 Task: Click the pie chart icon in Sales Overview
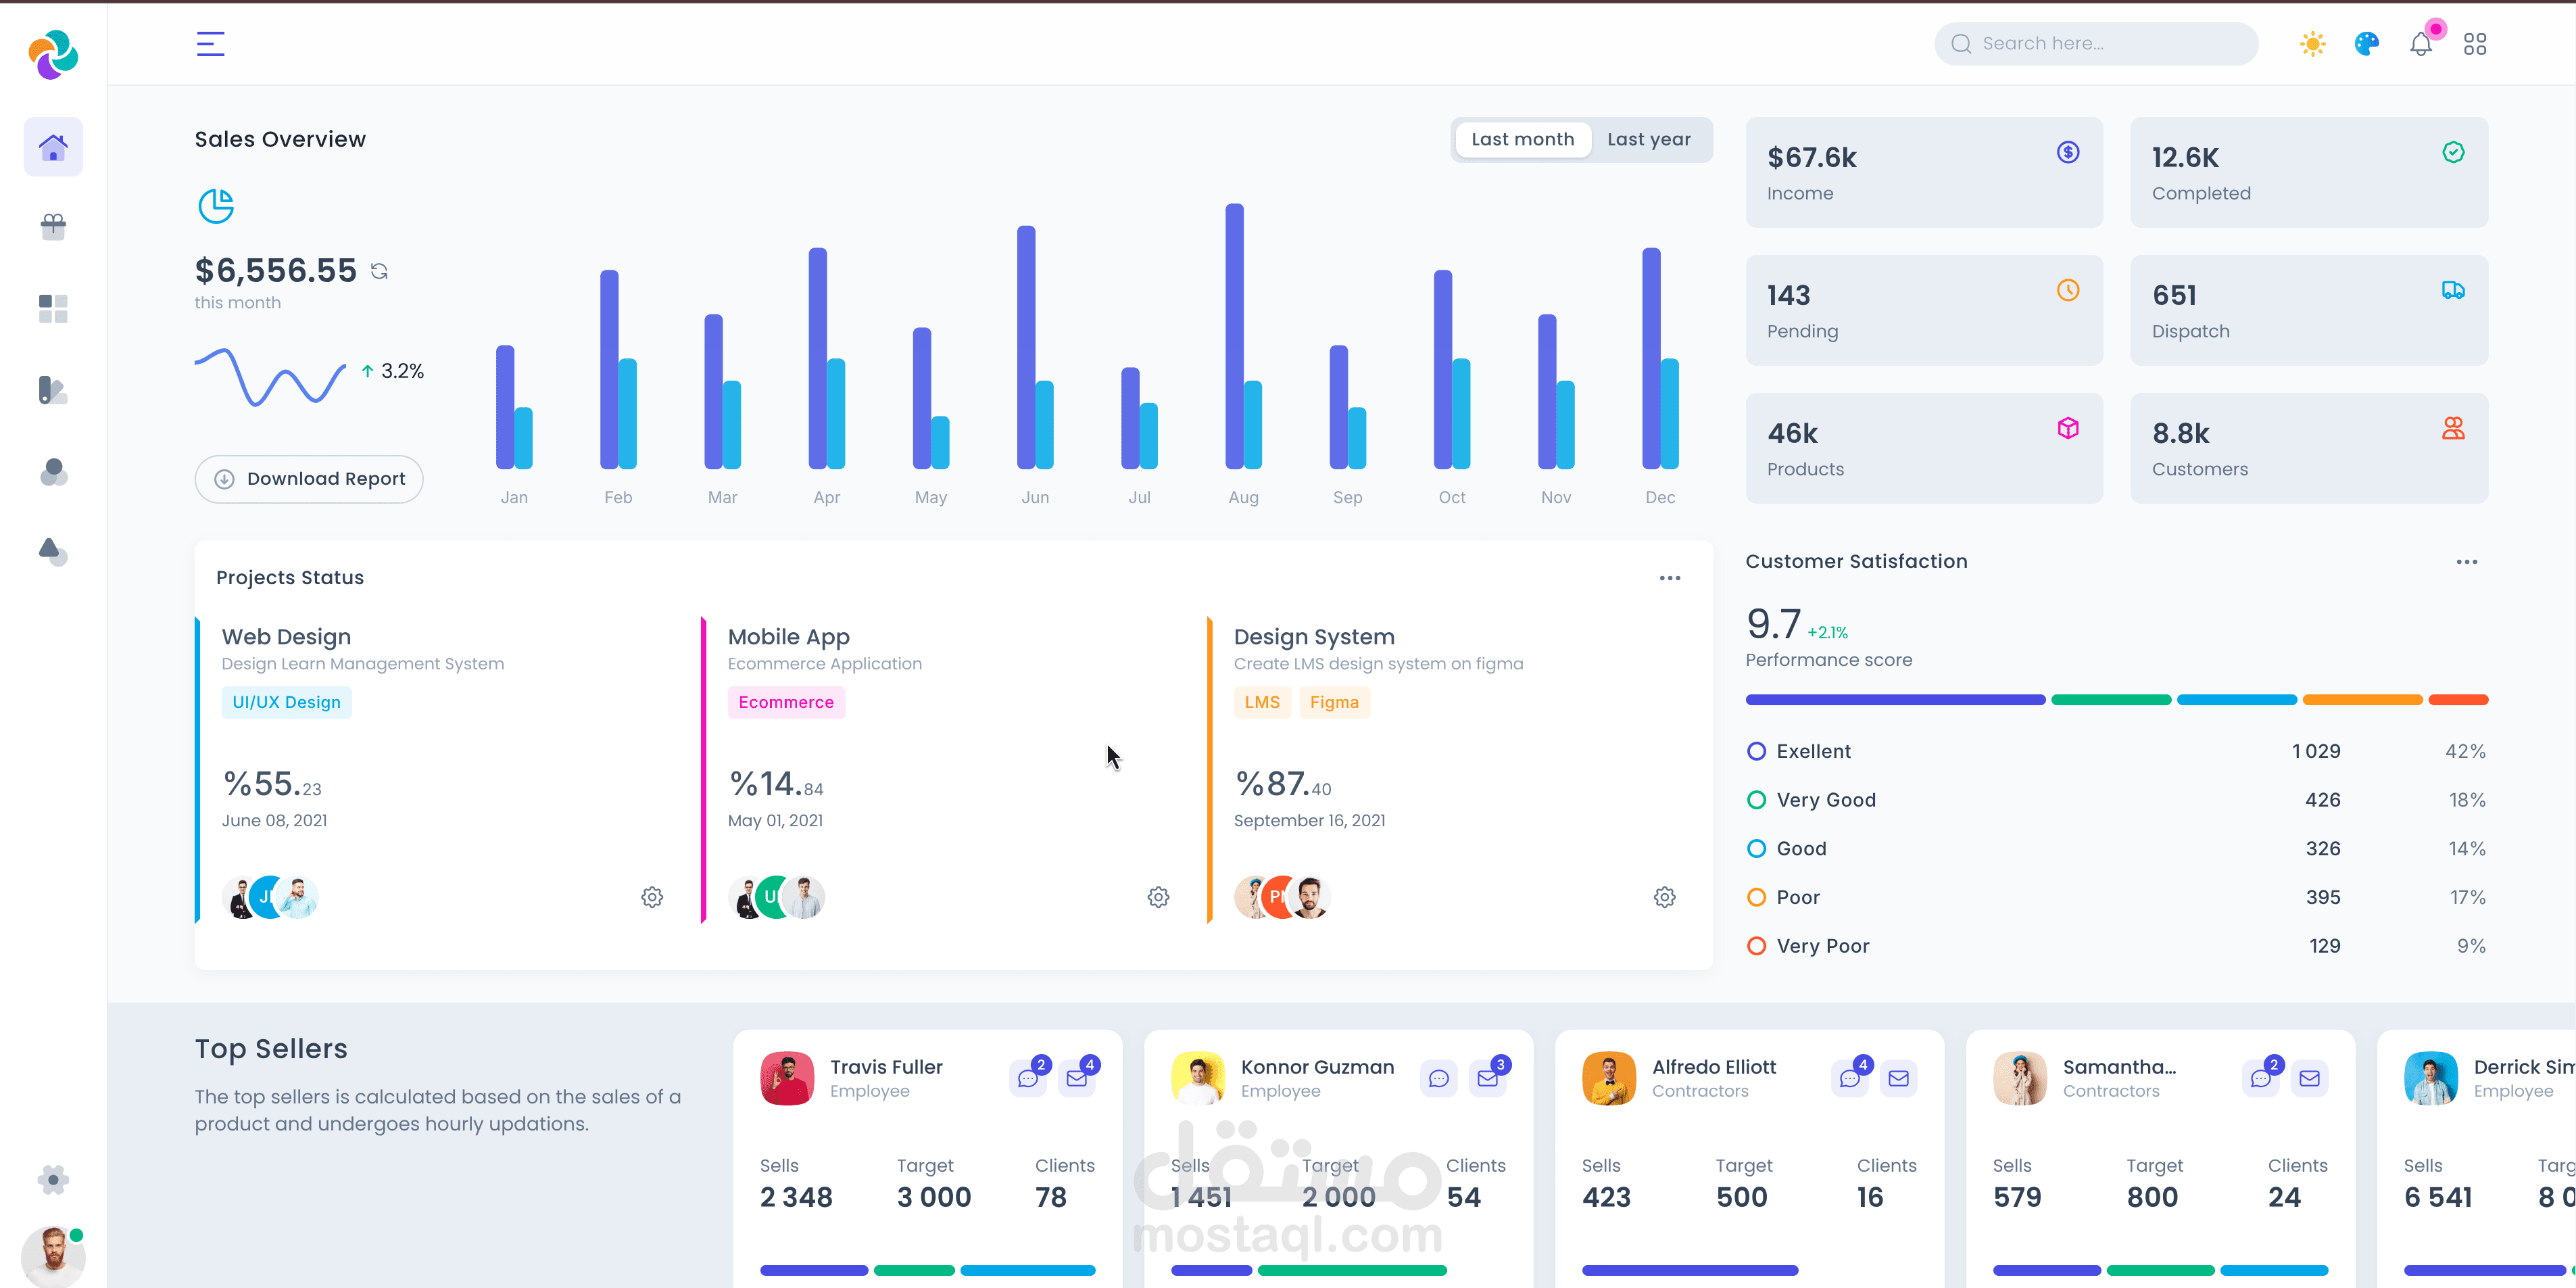click(215, 206)
